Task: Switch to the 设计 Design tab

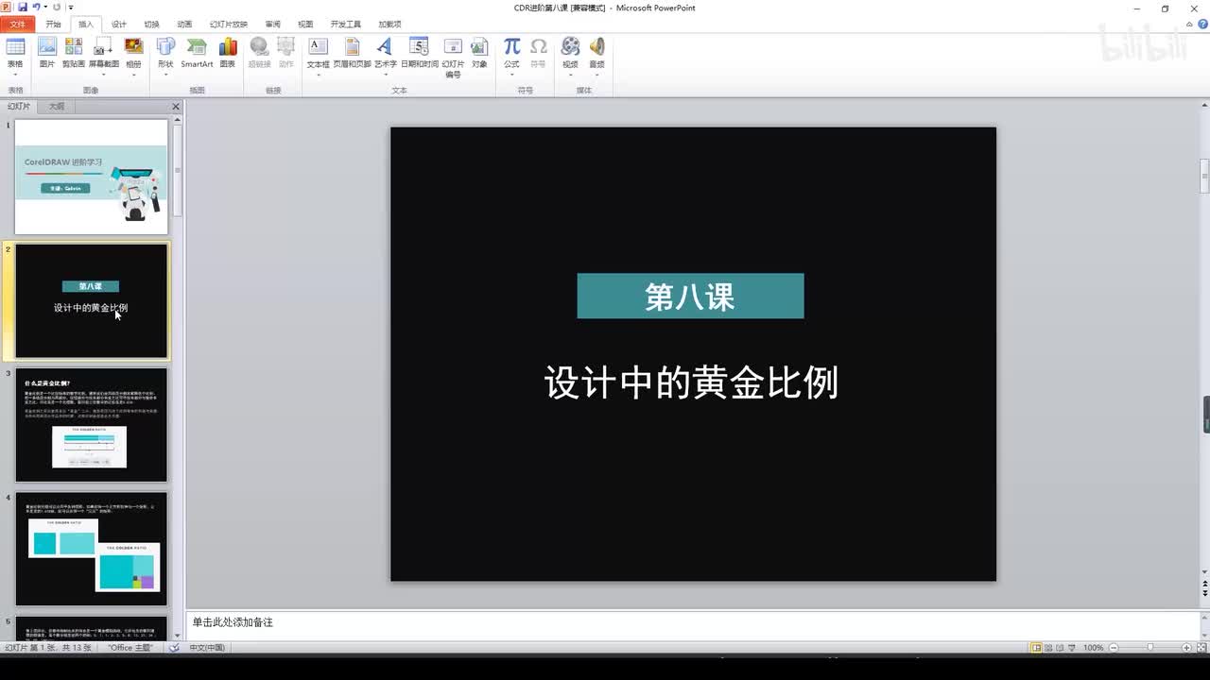Action: pyautogui.click(x=119, y=25)
